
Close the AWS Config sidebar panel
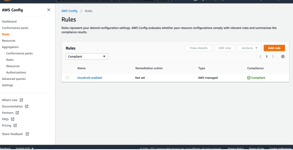pyautogui.click(x=49, y=10)
